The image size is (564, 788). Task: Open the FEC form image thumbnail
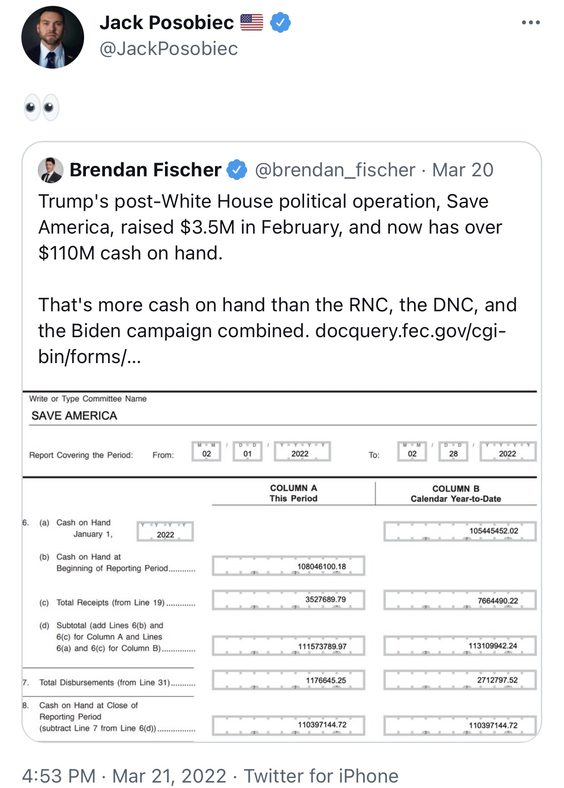pos(280,566)
